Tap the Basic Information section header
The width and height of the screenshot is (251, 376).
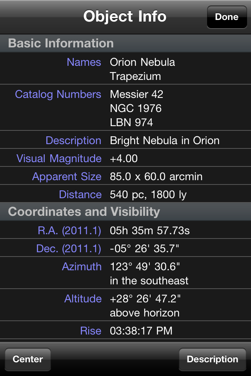[61, 43]
